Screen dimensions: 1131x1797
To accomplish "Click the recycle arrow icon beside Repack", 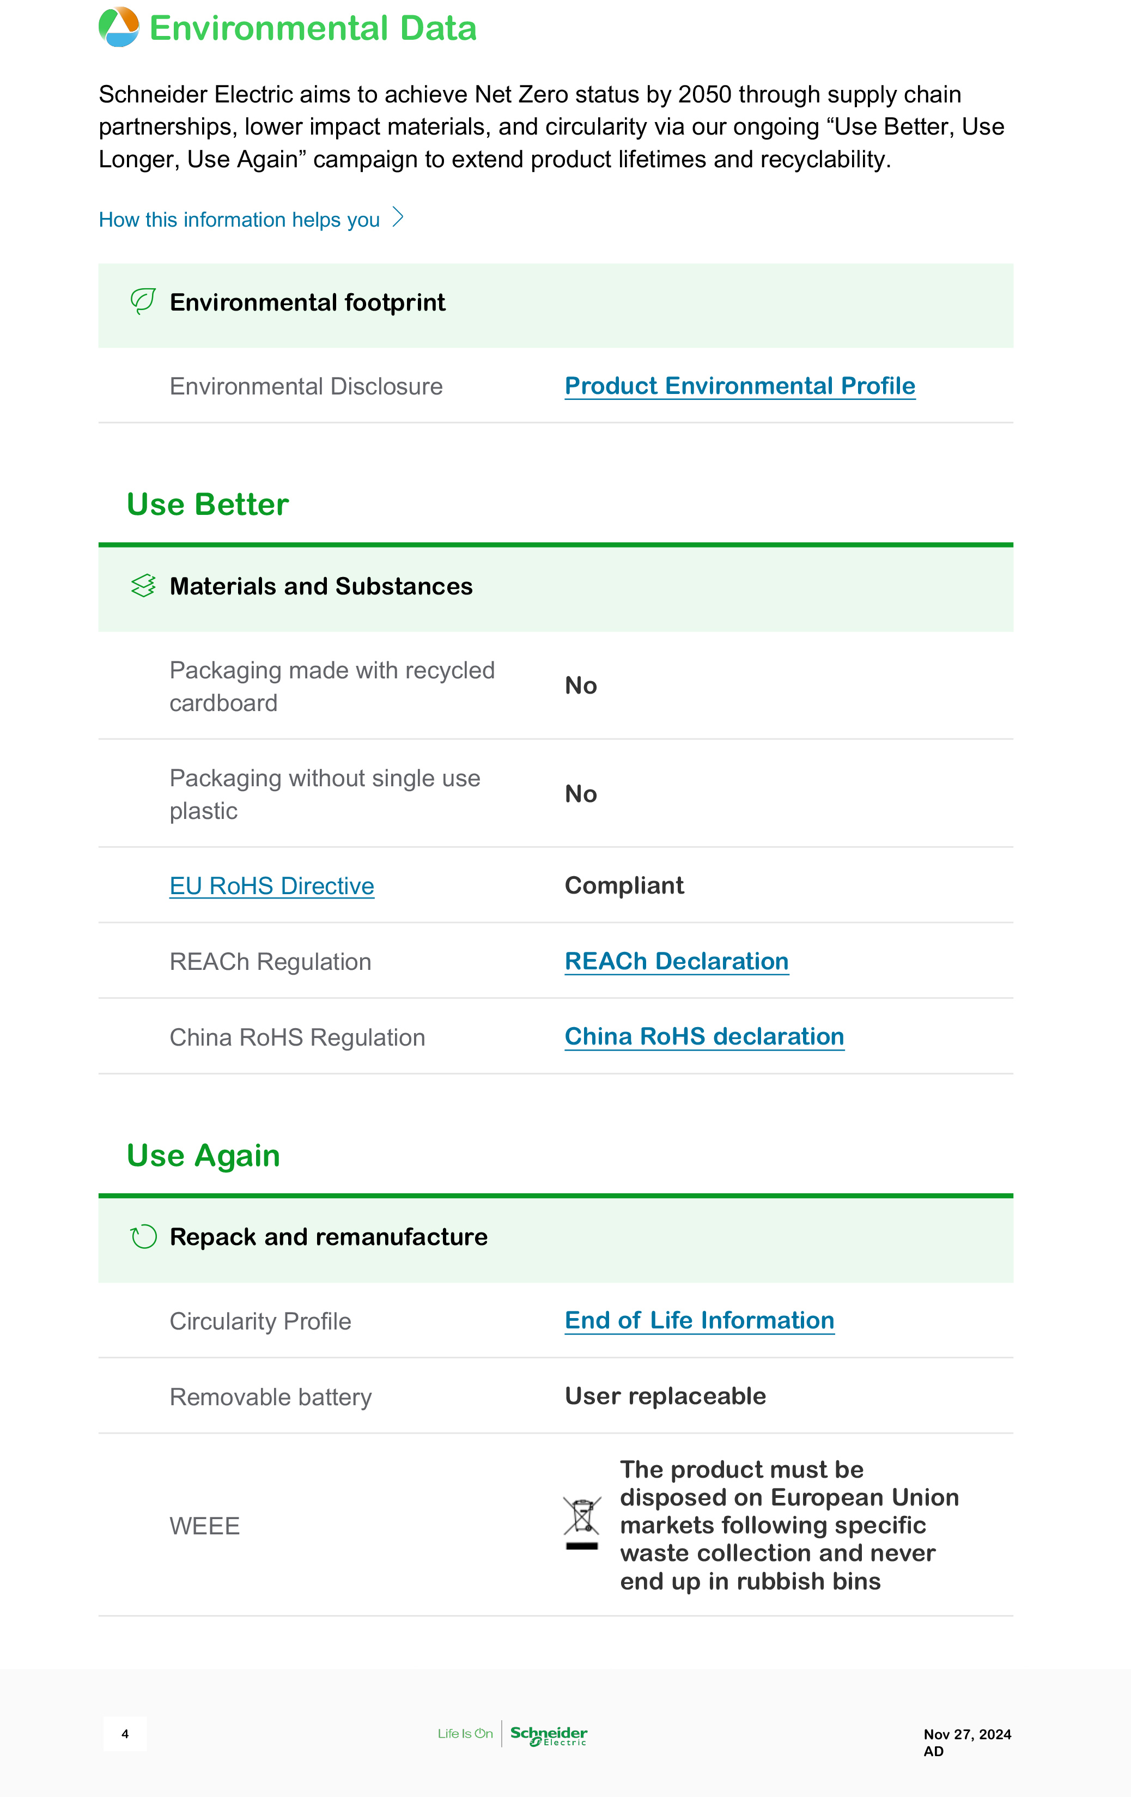I will [x=143, y=1236].
